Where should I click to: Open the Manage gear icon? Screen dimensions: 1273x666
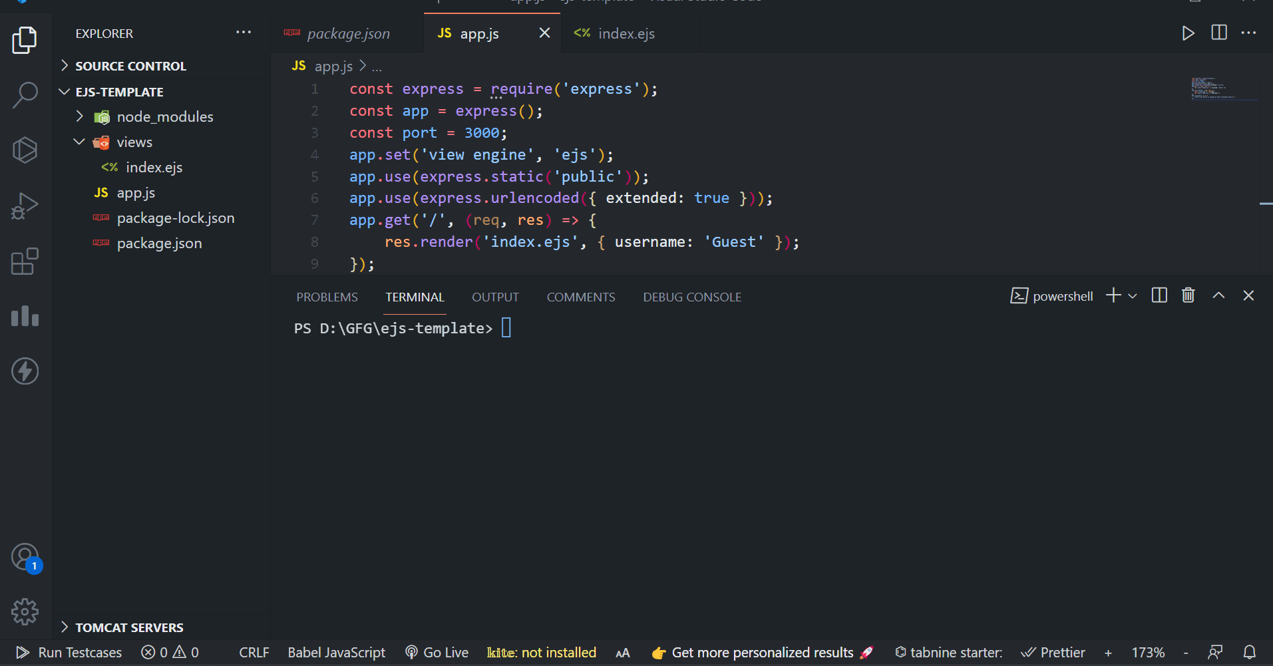coord(25,611)
